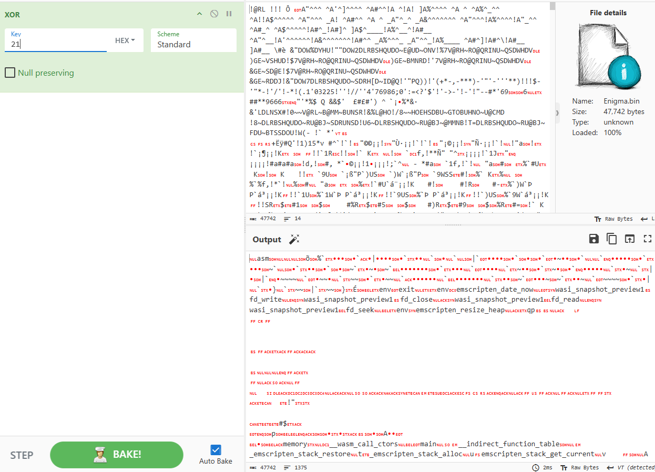Open output VT end-of-line sequence selector
Viewport: 655px width, 472px height.
pyautogui.click(x=630, y=467)
